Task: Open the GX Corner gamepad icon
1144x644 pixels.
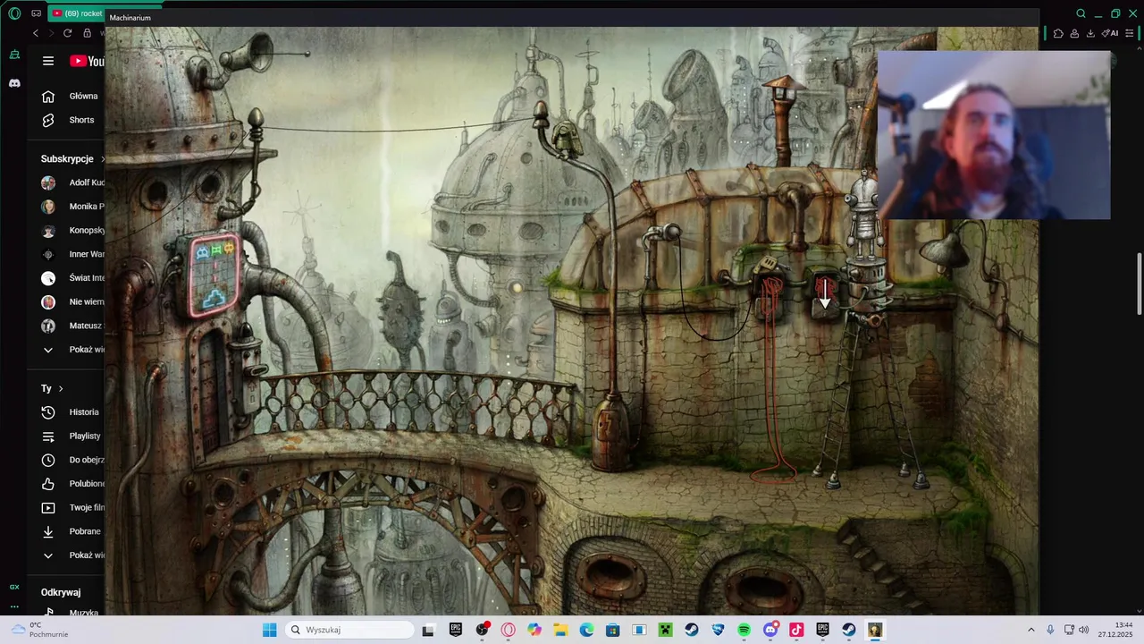Action: pos(36,13)
